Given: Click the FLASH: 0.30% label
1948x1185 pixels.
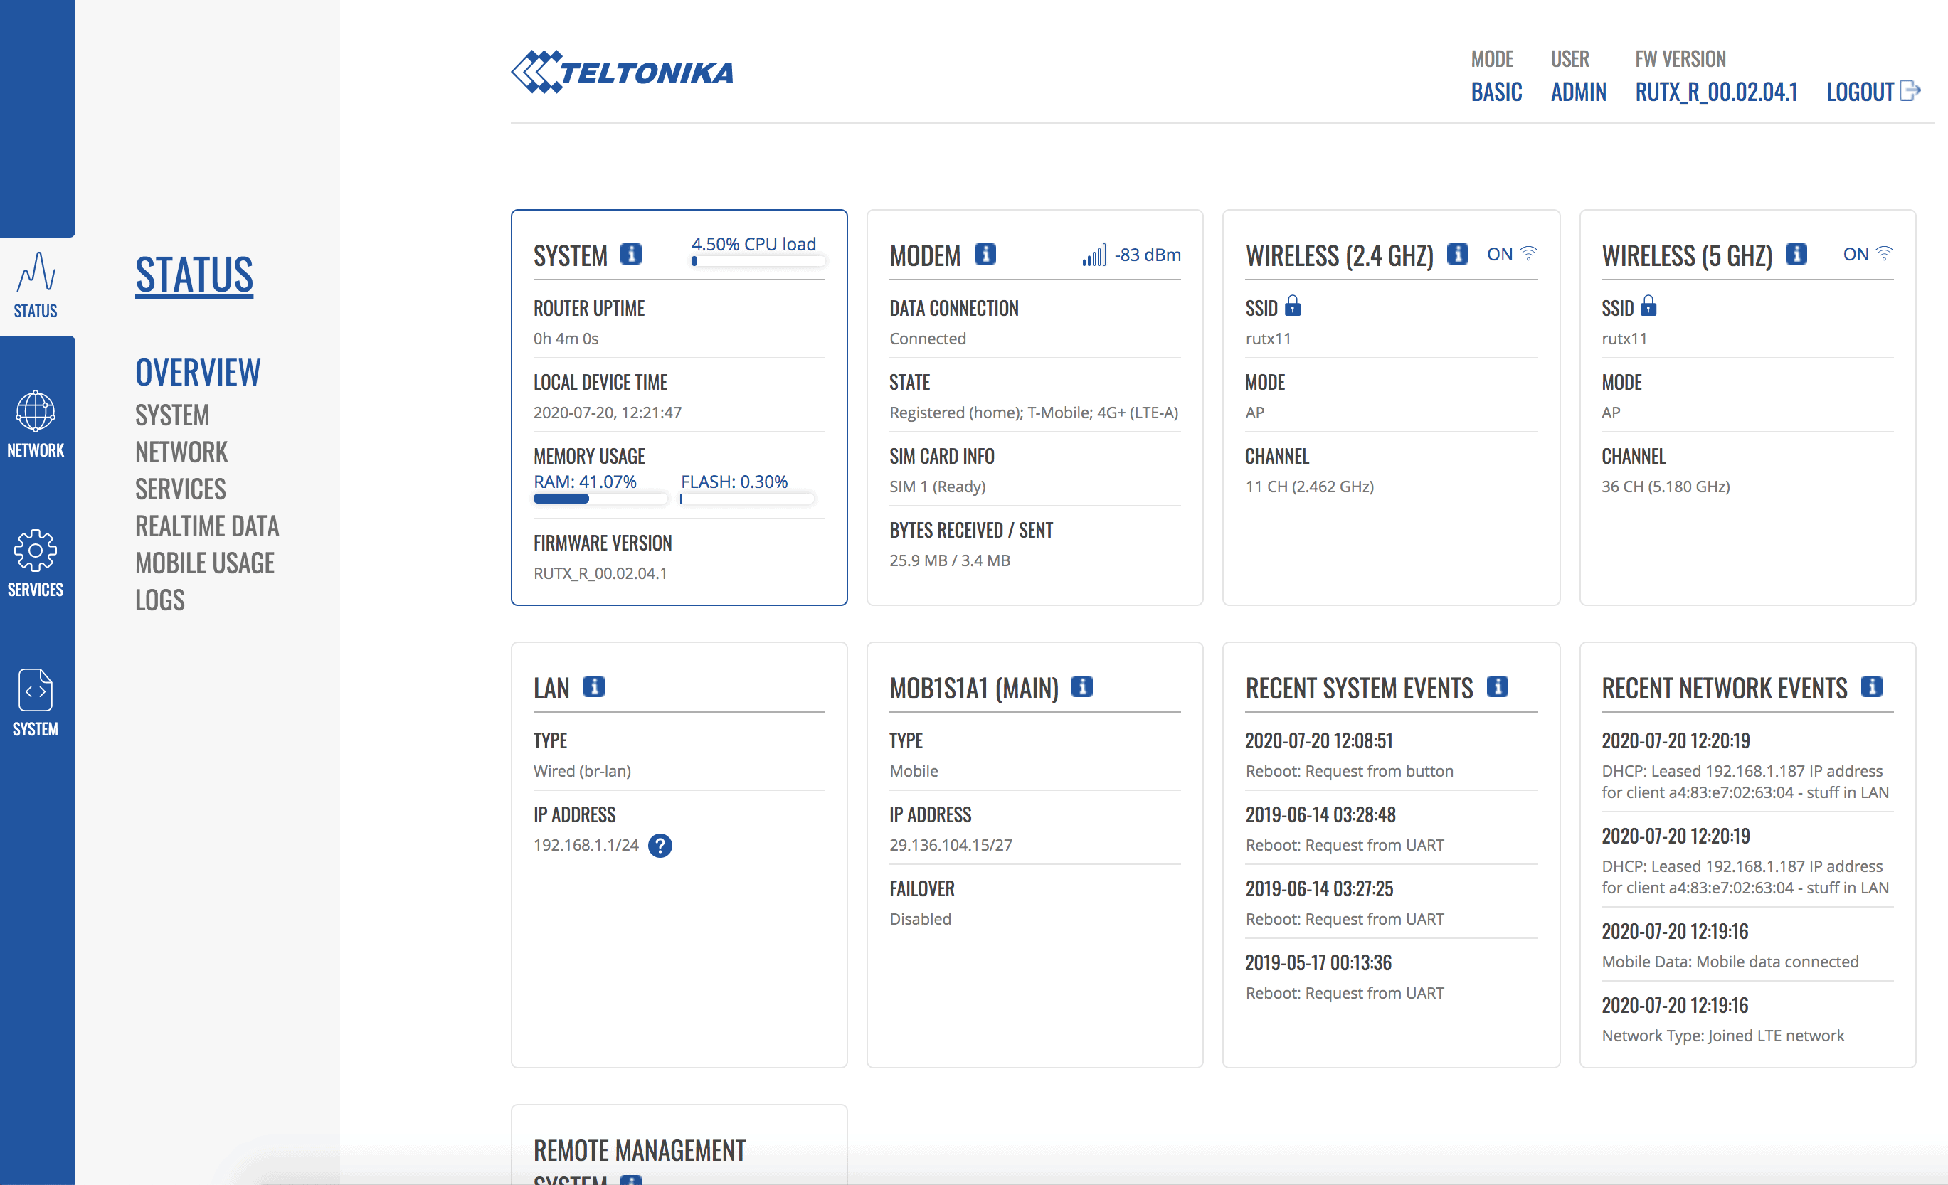Looking at the screenshot, I should pos(734,482).
